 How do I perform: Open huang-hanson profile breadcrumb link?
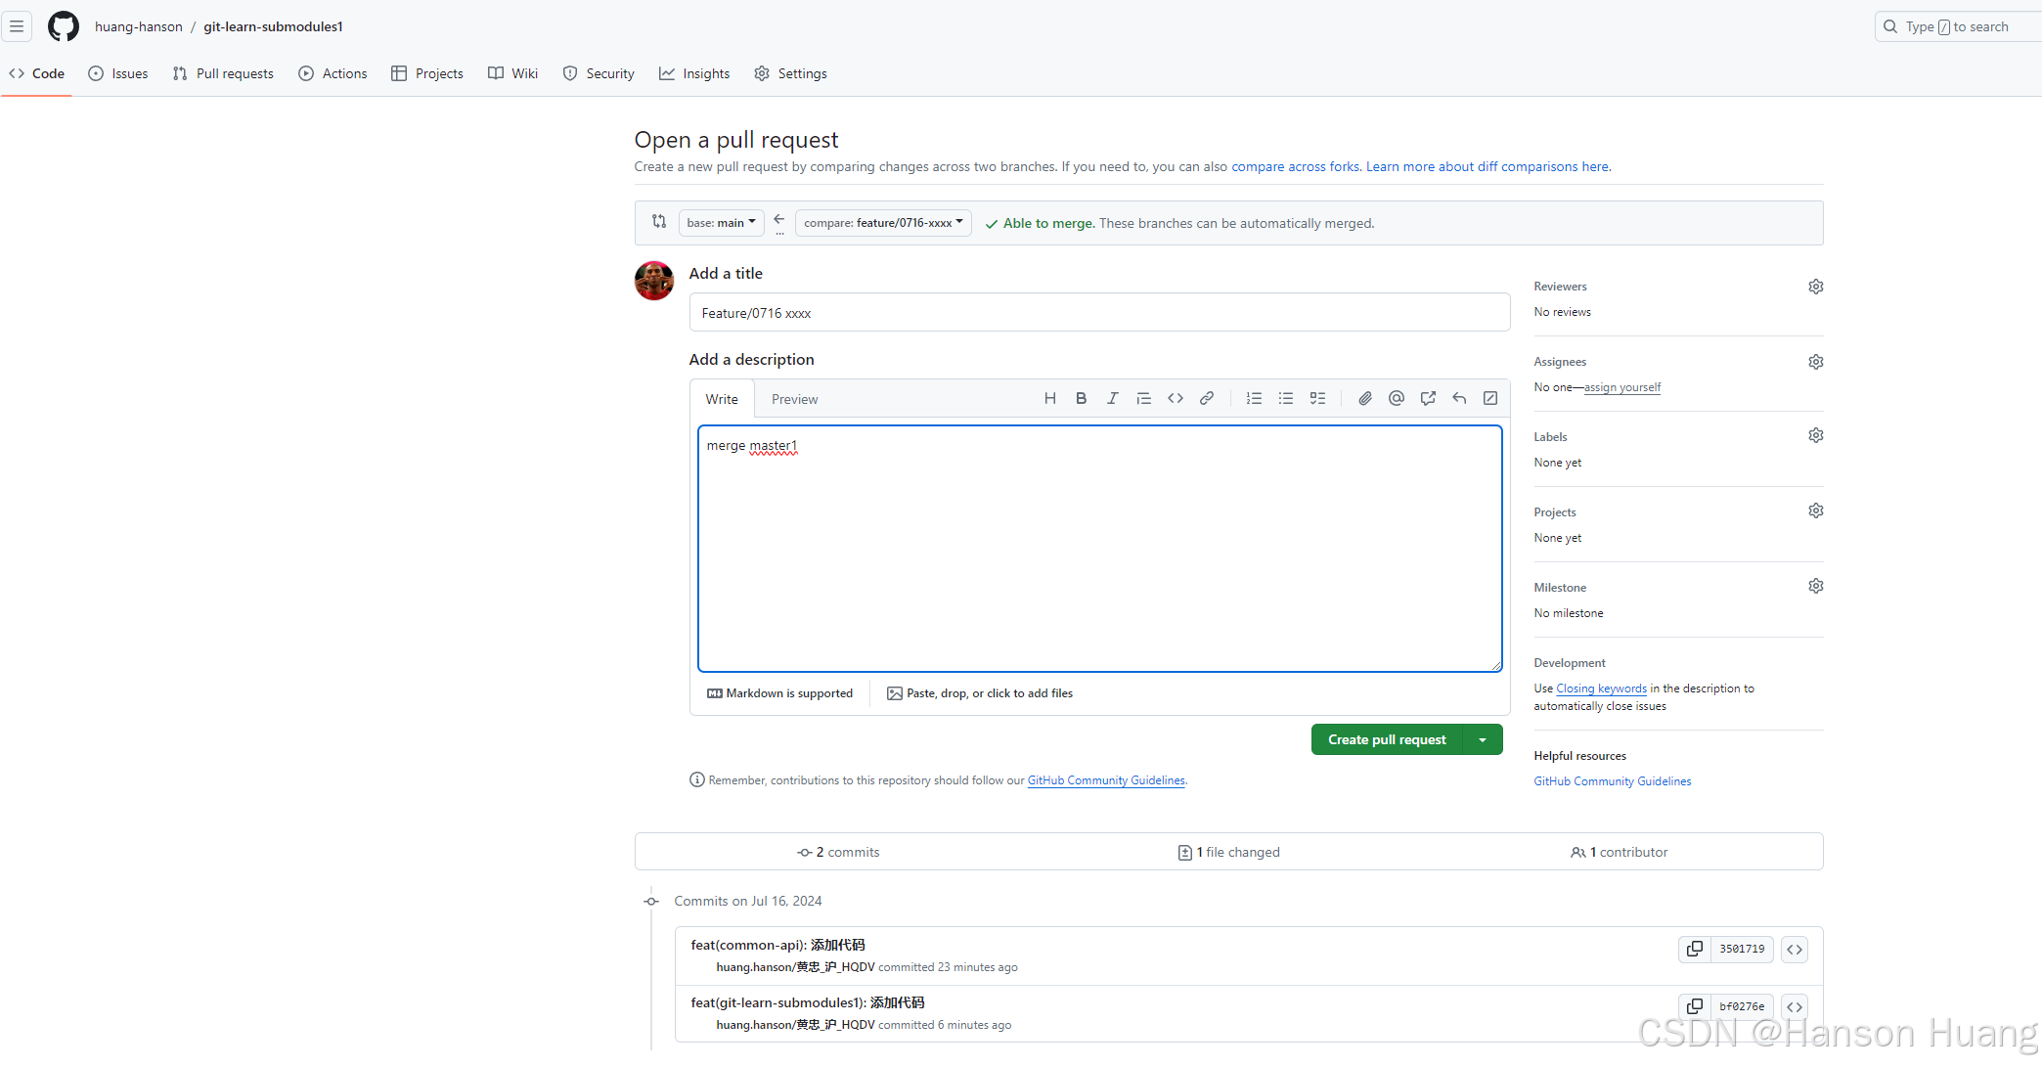139,26
